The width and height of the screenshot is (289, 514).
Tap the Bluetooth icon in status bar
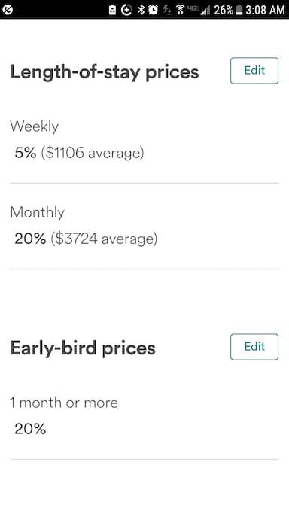pyautogui.click(x=141, y=10)
